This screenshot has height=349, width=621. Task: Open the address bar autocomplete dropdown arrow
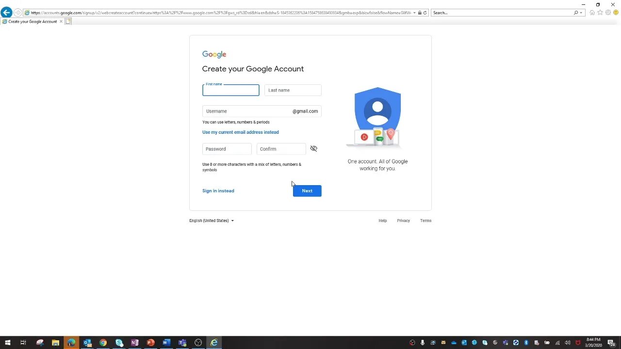pyautogui.click(x=414, y=13)
